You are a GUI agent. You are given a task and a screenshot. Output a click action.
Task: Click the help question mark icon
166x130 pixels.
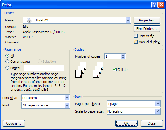coord(154,5)
